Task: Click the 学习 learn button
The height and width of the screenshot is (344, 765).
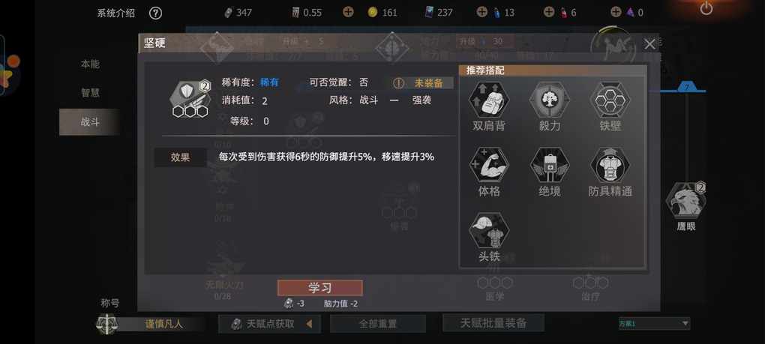Action: coord(320,288)
